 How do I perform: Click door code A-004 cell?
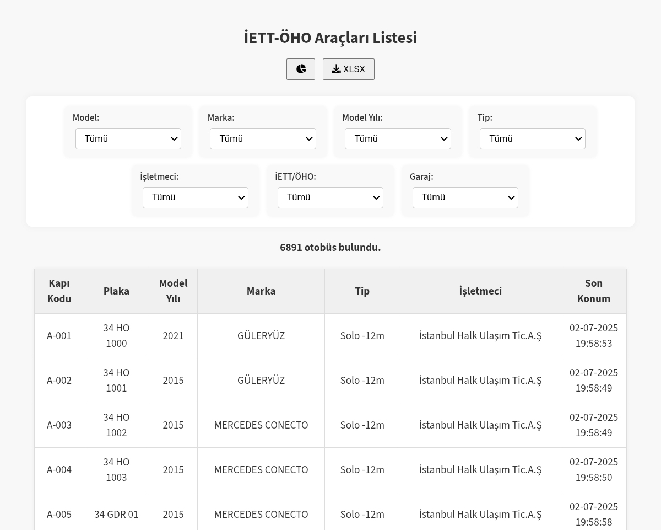pyautogui.click(x=59, y=470)
